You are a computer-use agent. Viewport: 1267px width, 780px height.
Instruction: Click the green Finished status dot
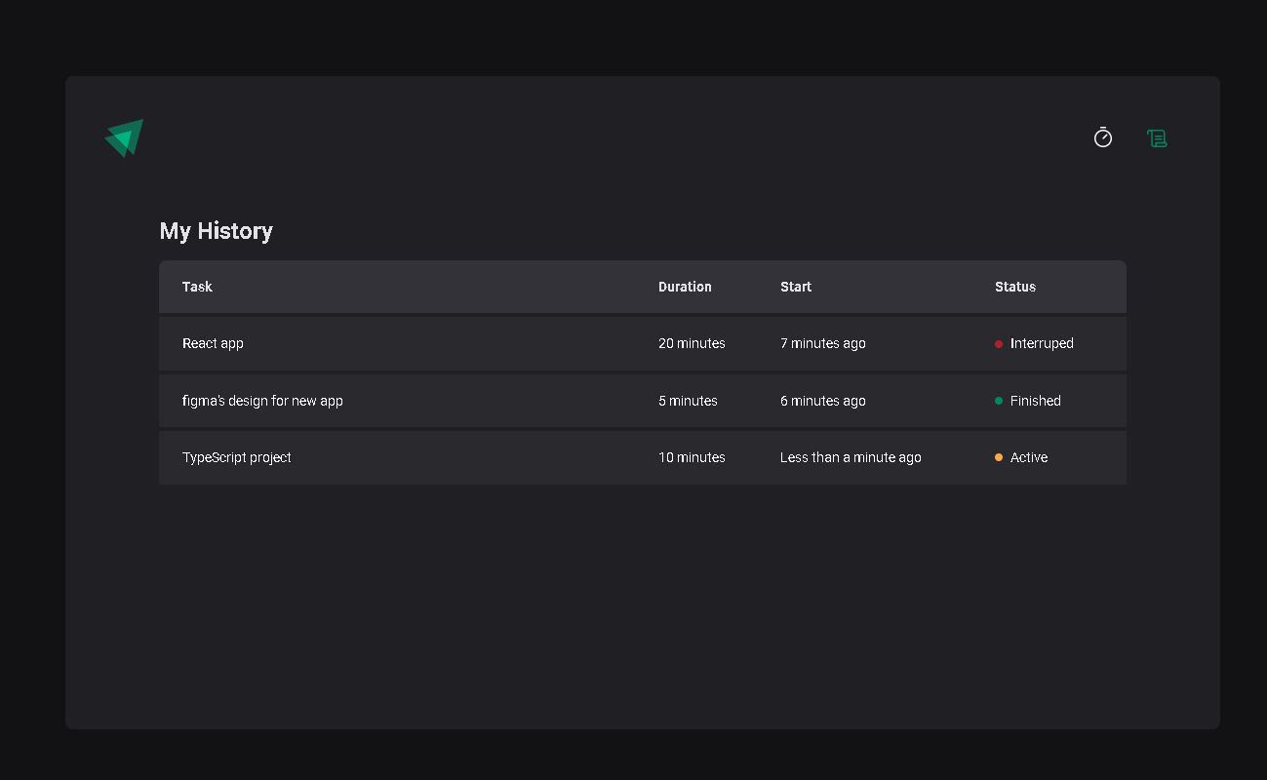[x=999, y=401]
